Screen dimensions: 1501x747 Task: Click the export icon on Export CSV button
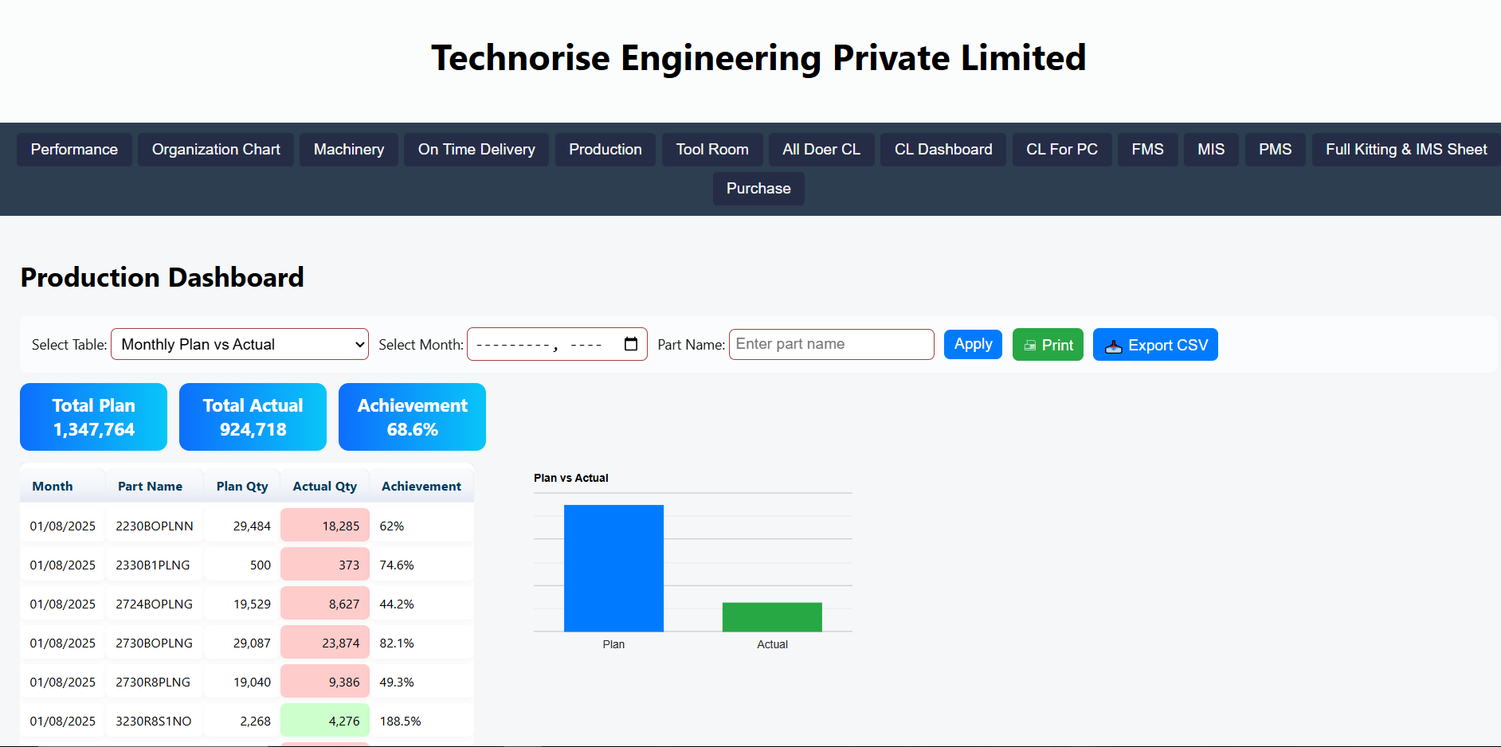[x=1115, y=344]
